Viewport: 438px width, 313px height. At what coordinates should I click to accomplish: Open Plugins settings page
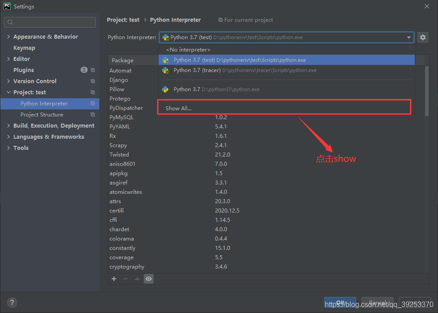point(24,70)
